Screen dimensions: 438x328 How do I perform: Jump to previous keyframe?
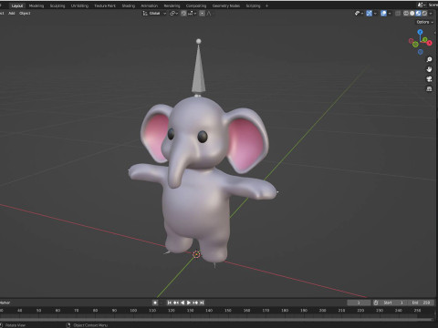(176, 302)
